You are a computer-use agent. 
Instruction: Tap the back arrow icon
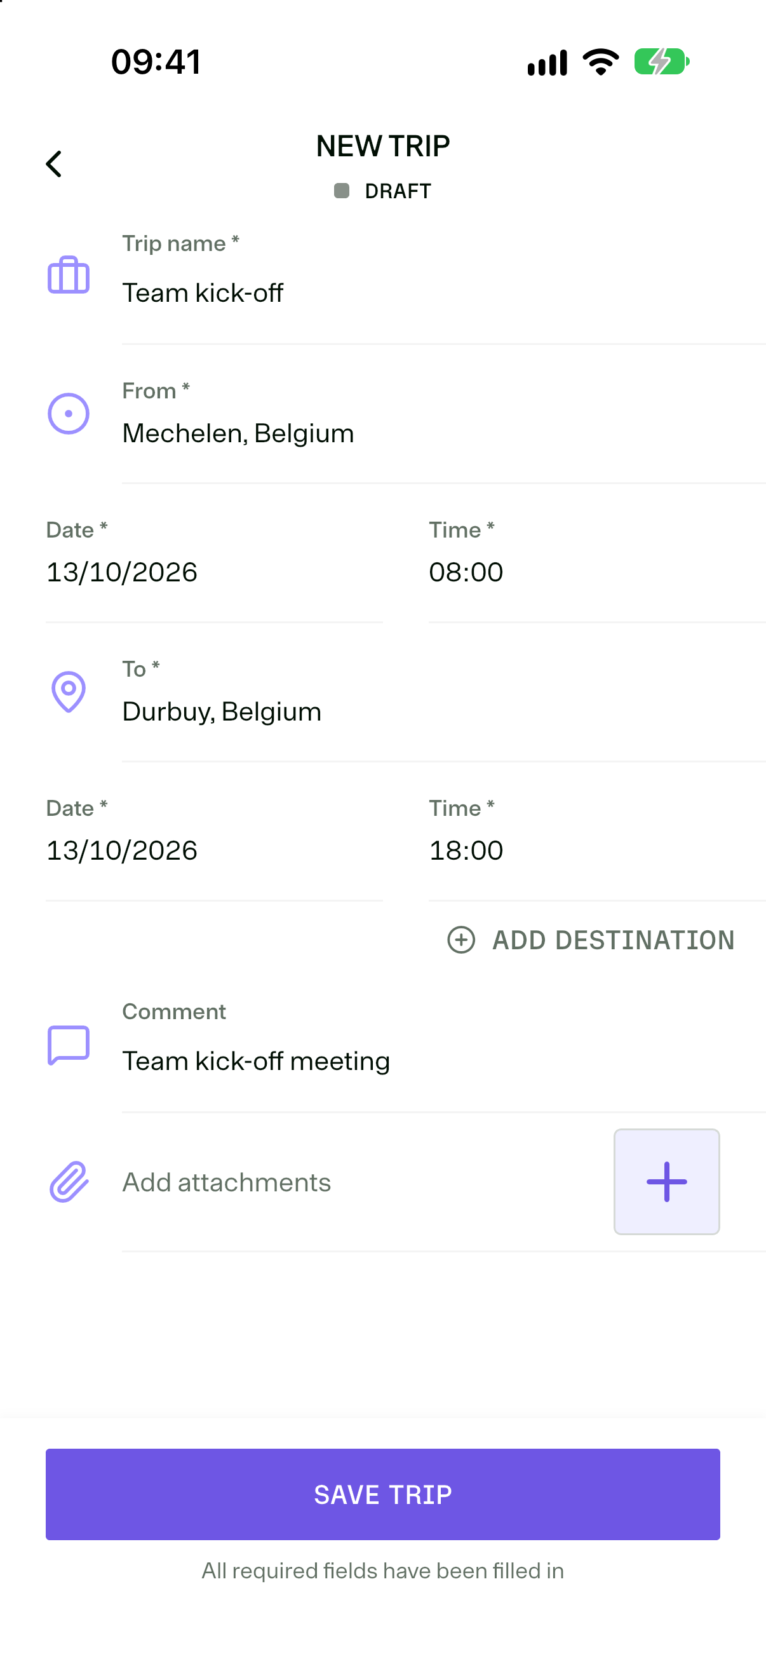[x=53, y=164]
